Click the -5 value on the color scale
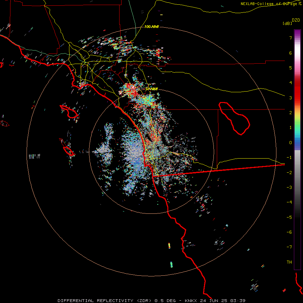 (289, 217)
